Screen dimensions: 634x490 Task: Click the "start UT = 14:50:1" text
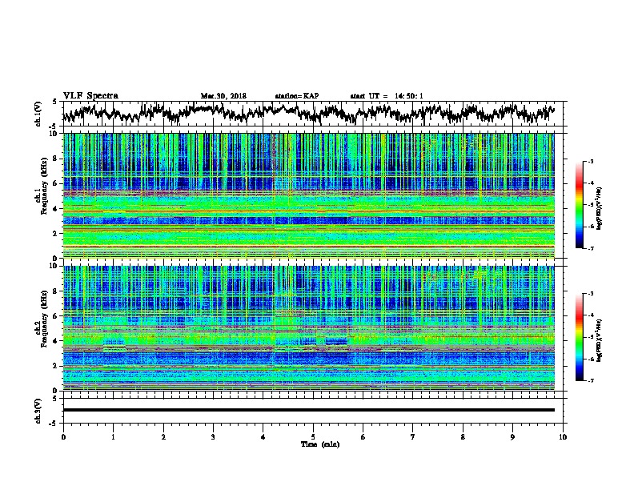[387, 96]
